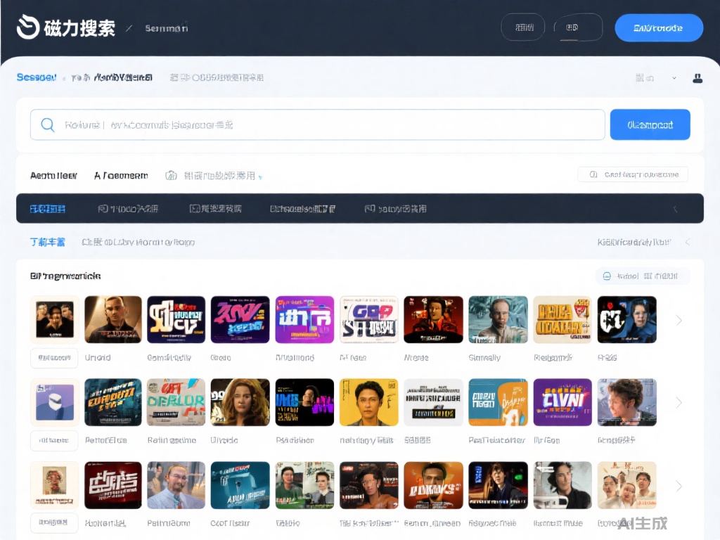Image resolution: width=720 pixels, height=540 pixels.
Task: Switch to the third tab in the dark bar
Action: tap(215, 209)
